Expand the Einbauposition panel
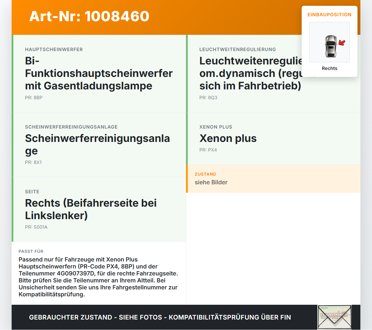 330,15
